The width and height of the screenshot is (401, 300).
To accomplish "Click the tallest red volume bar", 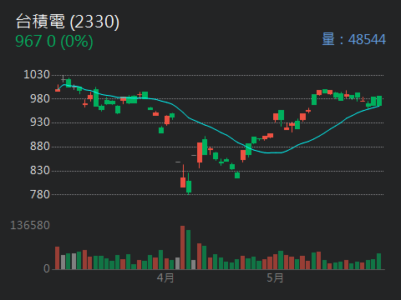I will coord(183,247).
